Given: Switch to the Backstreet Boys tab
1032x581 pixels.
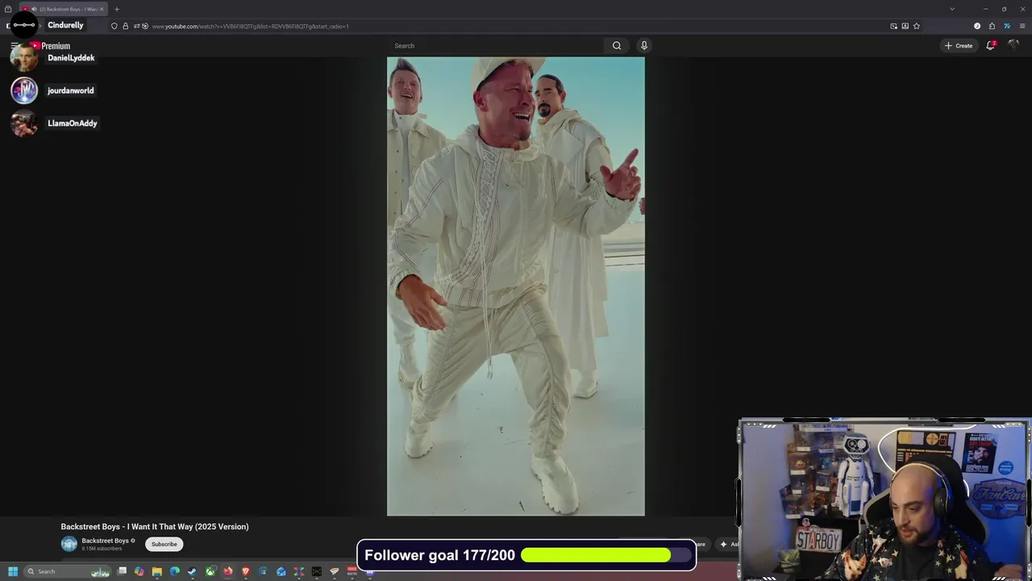Looking at the screenshot, I should pos(63,9).
